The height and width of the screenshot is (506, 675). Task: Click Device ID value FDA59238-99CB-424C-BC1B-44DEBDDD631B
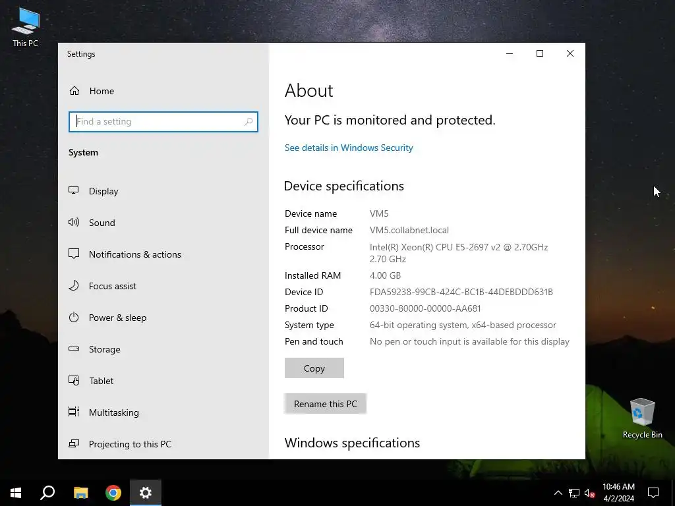click(461, 292)
